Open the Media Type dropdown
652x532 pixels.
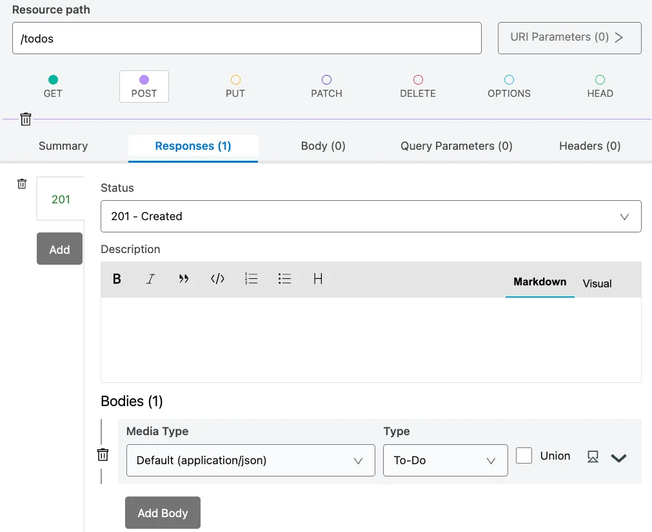pos(251,460)
